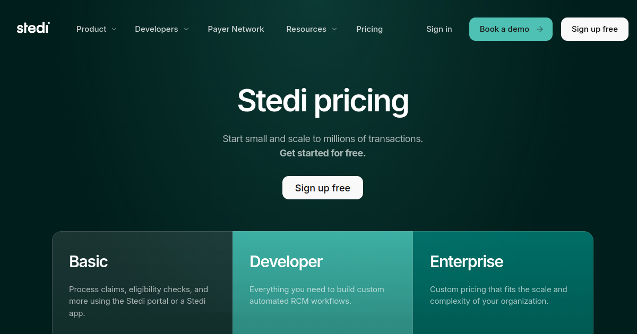Click Sign up free below the headline

323,188
